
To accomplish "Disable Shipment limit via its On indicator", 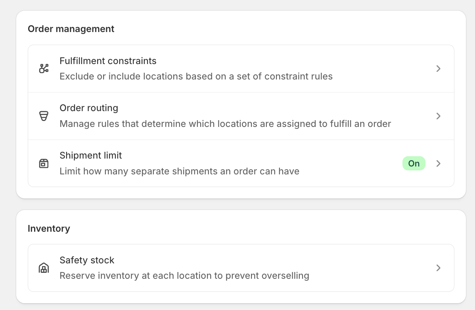I will point(414,163).
